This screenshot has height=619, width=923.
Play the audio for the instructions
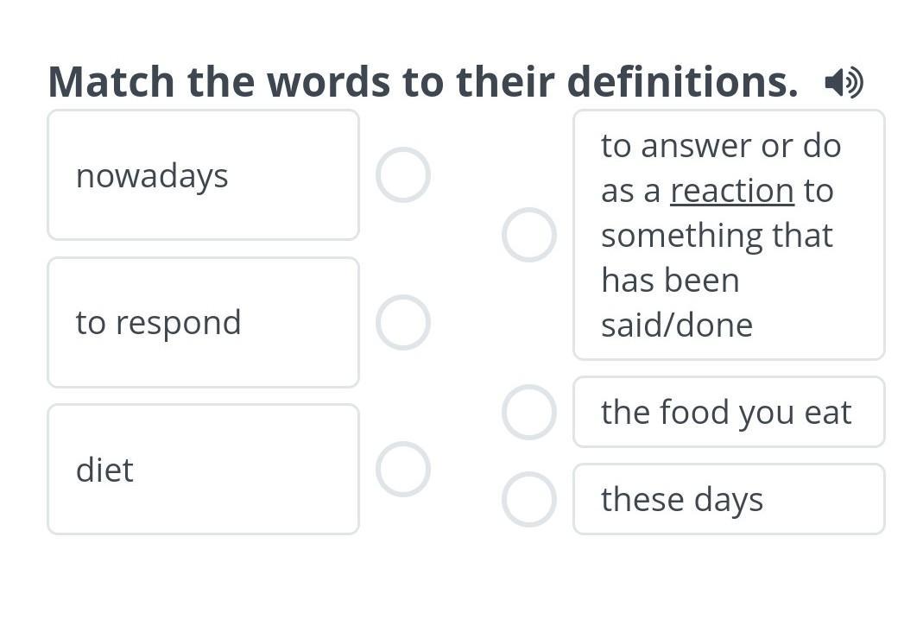click(x=844, y=82)
